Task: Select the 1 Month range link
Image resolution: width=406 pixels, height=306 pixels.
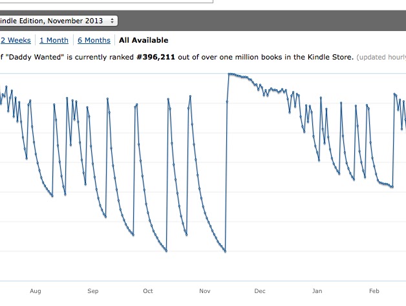Action: 54,40
